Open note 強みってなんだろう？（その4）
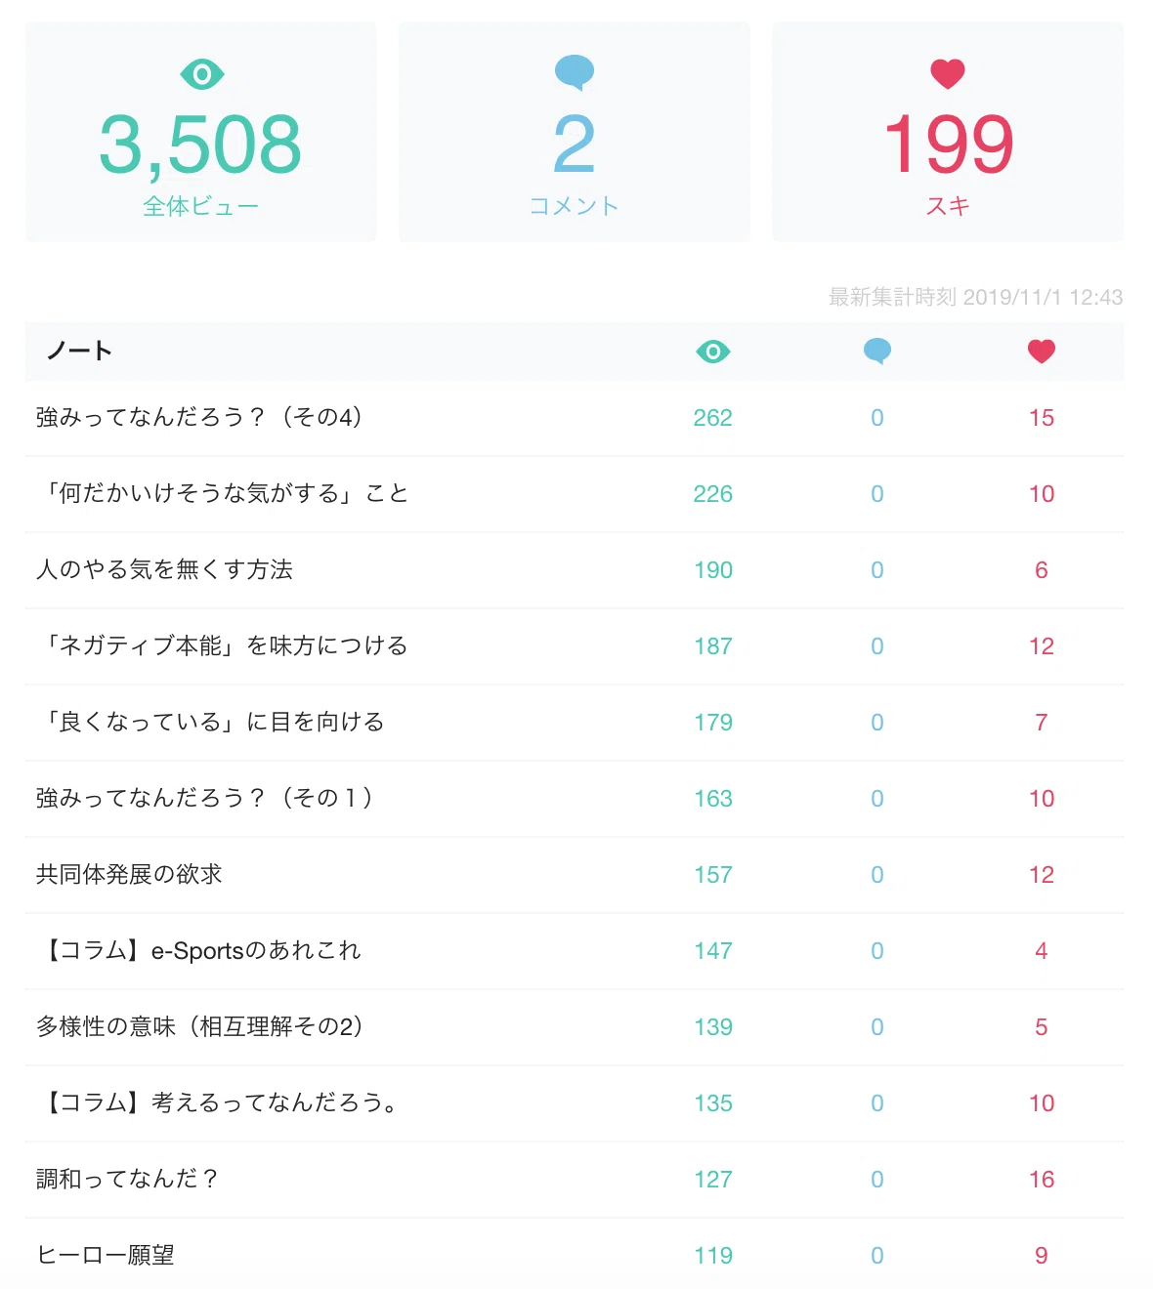 pos(200,417)
